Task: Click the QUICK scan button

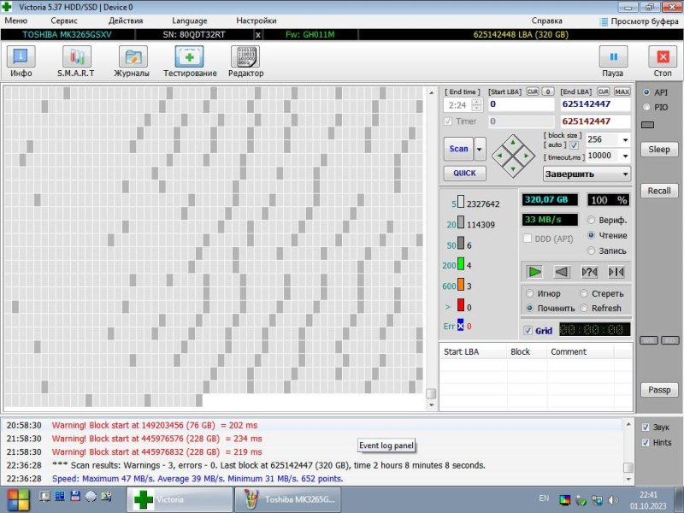Action: [464, 173]
